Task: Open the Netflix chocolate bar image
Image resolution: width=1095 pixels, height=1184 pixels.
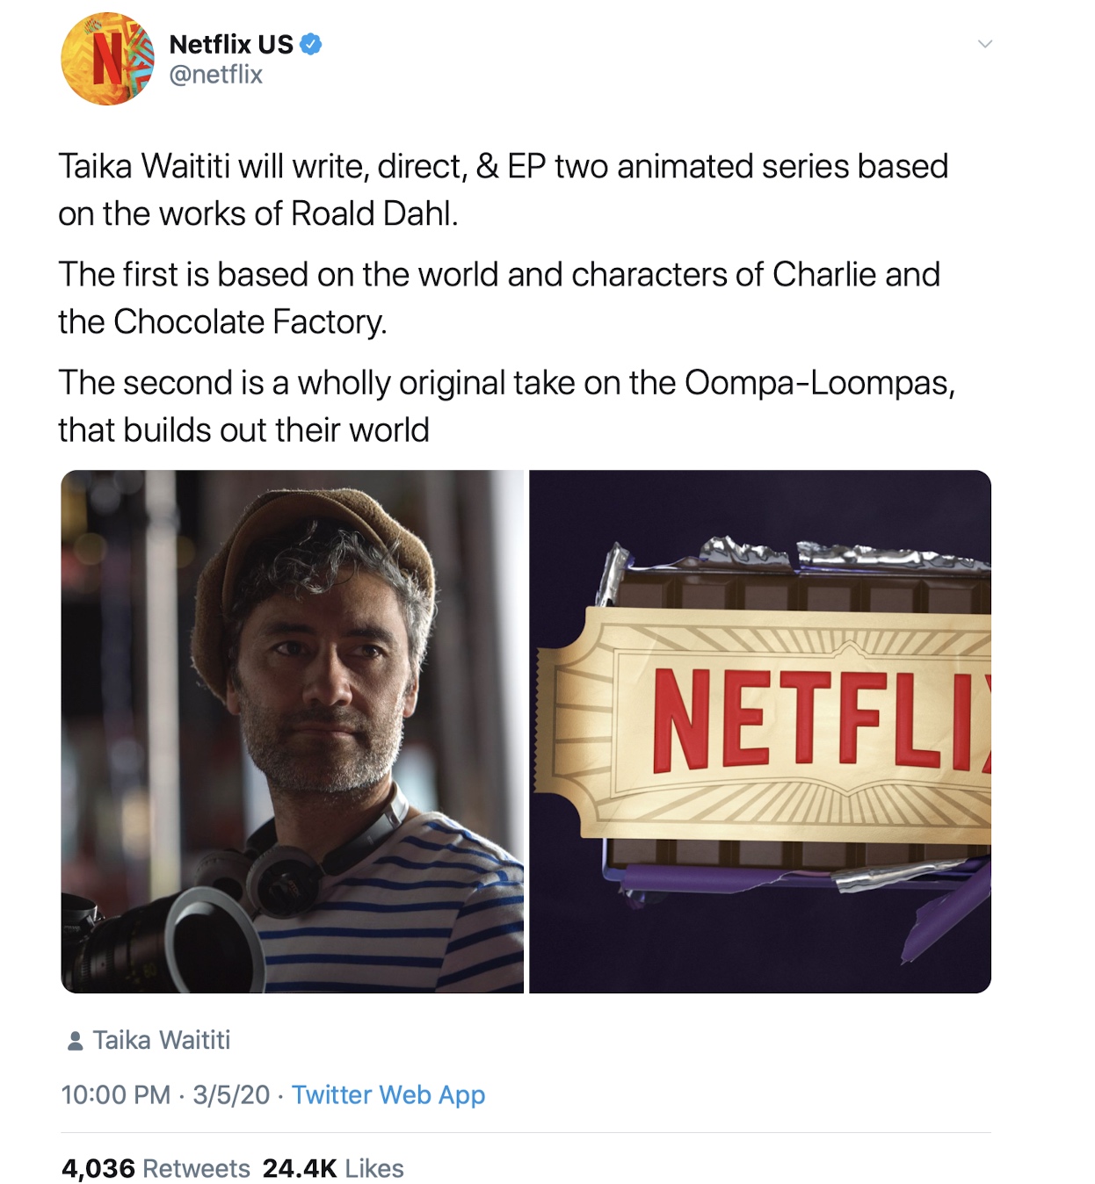Action: pyautogui.click(x=760, y=732)
